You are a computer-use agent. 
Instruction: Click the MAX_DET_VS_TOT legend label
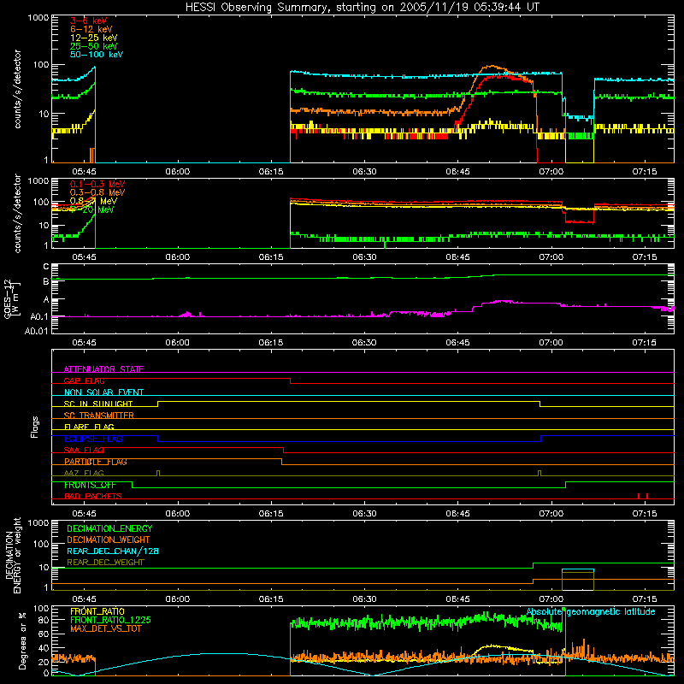click(x=106, y=628)
